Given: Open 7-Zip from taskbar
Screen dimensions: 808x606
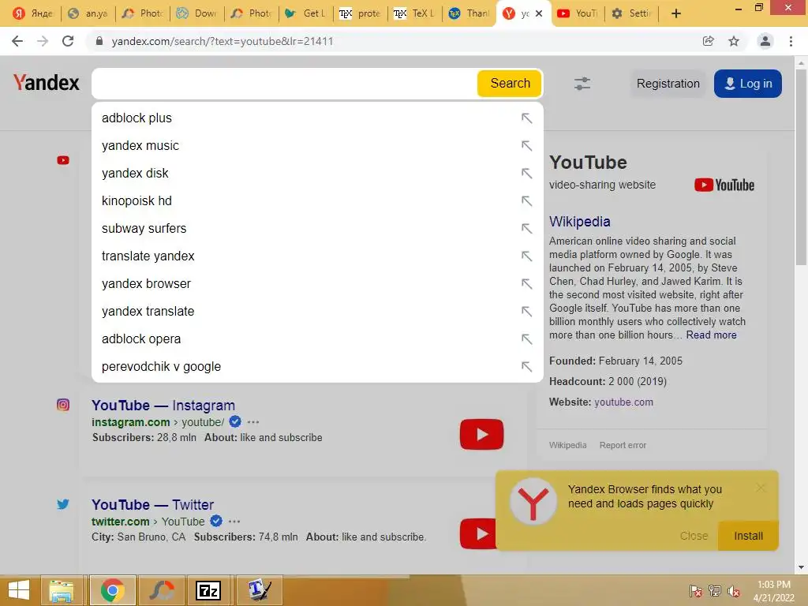Looking at the screenshot, I should [208, 590].
